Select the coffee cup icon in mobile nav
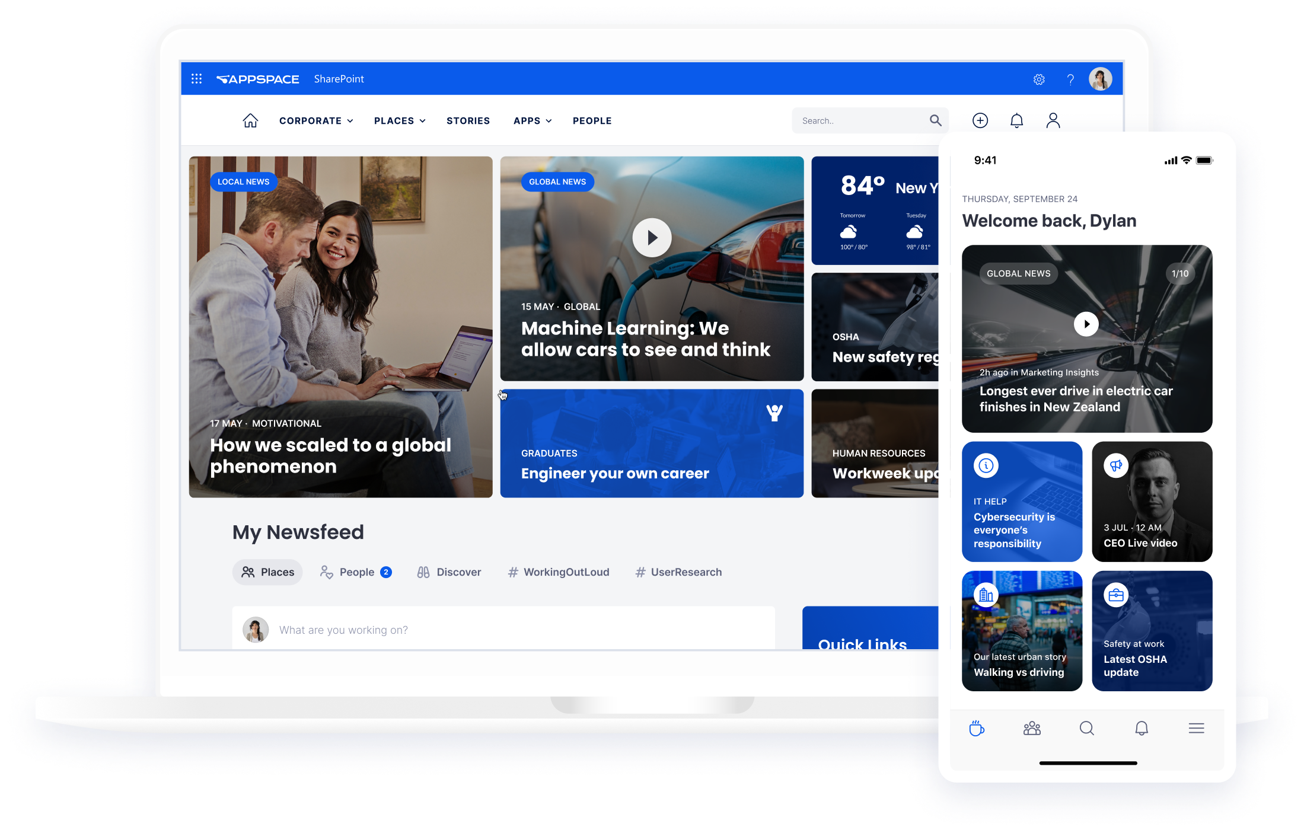Viewport: 1304px width, 830px height. [977, 728]
